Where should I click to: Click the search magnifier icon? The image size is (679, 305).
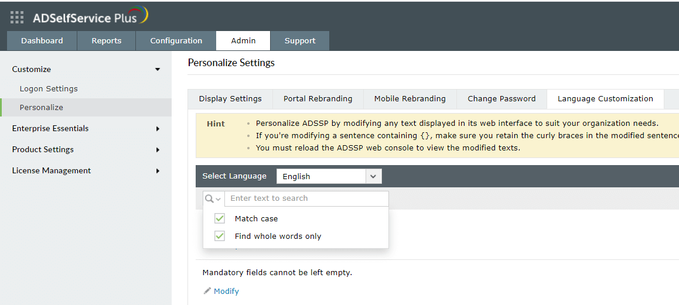(x=210, y=198)
